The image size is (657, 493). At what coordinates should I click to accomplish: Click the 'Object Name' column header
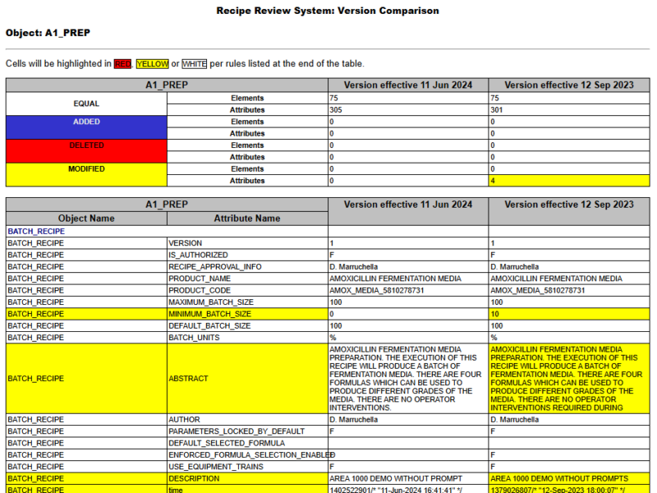point(86,219)
